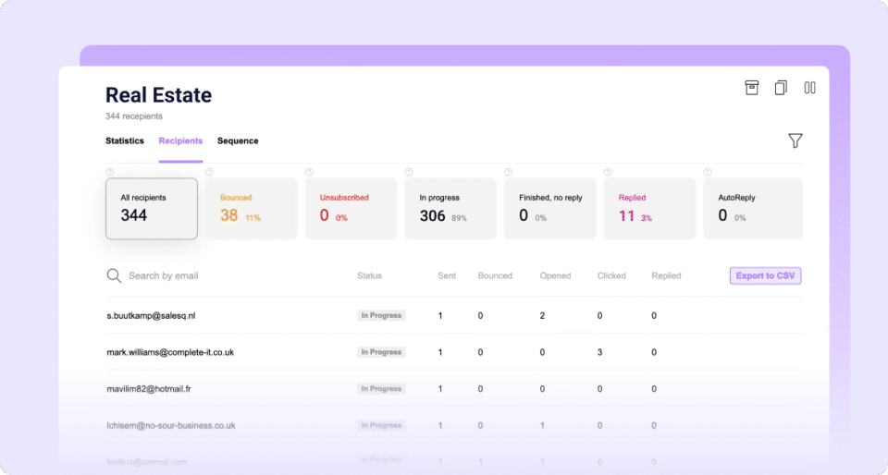Click the Status column header
888x475 pixels.
click(x=369, y=275)
